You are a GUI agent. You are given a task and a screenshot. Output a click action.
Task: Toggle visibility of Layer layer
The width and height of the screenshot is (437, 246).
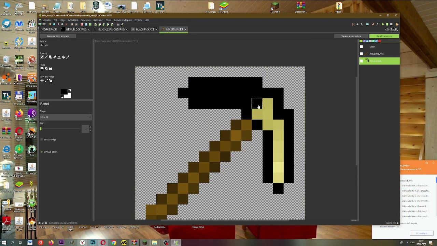click(x=362, y=47)
